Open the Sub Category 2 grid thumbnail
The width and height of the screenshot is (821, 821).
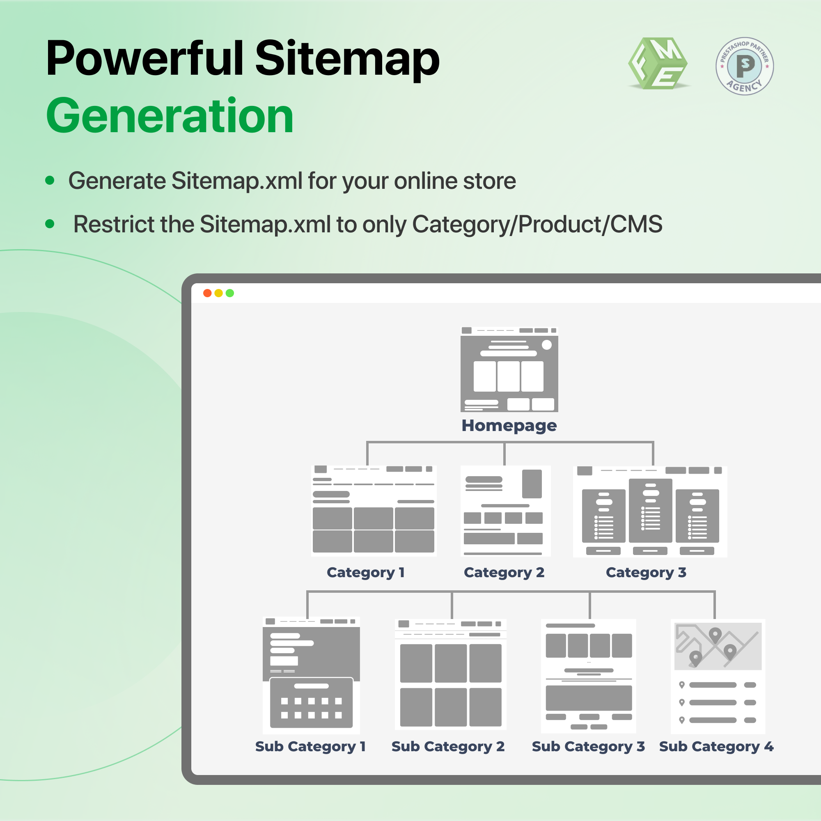[x=450, y=674]
